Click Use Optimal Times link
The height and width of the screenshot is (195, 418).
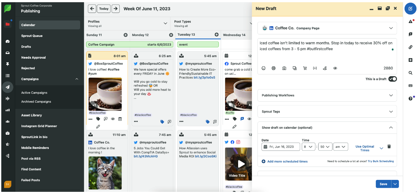(x=365, y=148)
